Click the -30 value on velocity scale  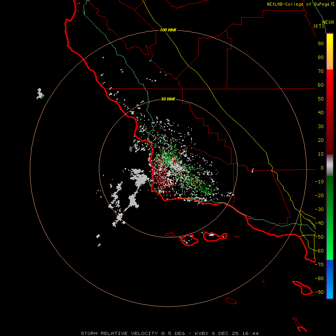(319, 209)
